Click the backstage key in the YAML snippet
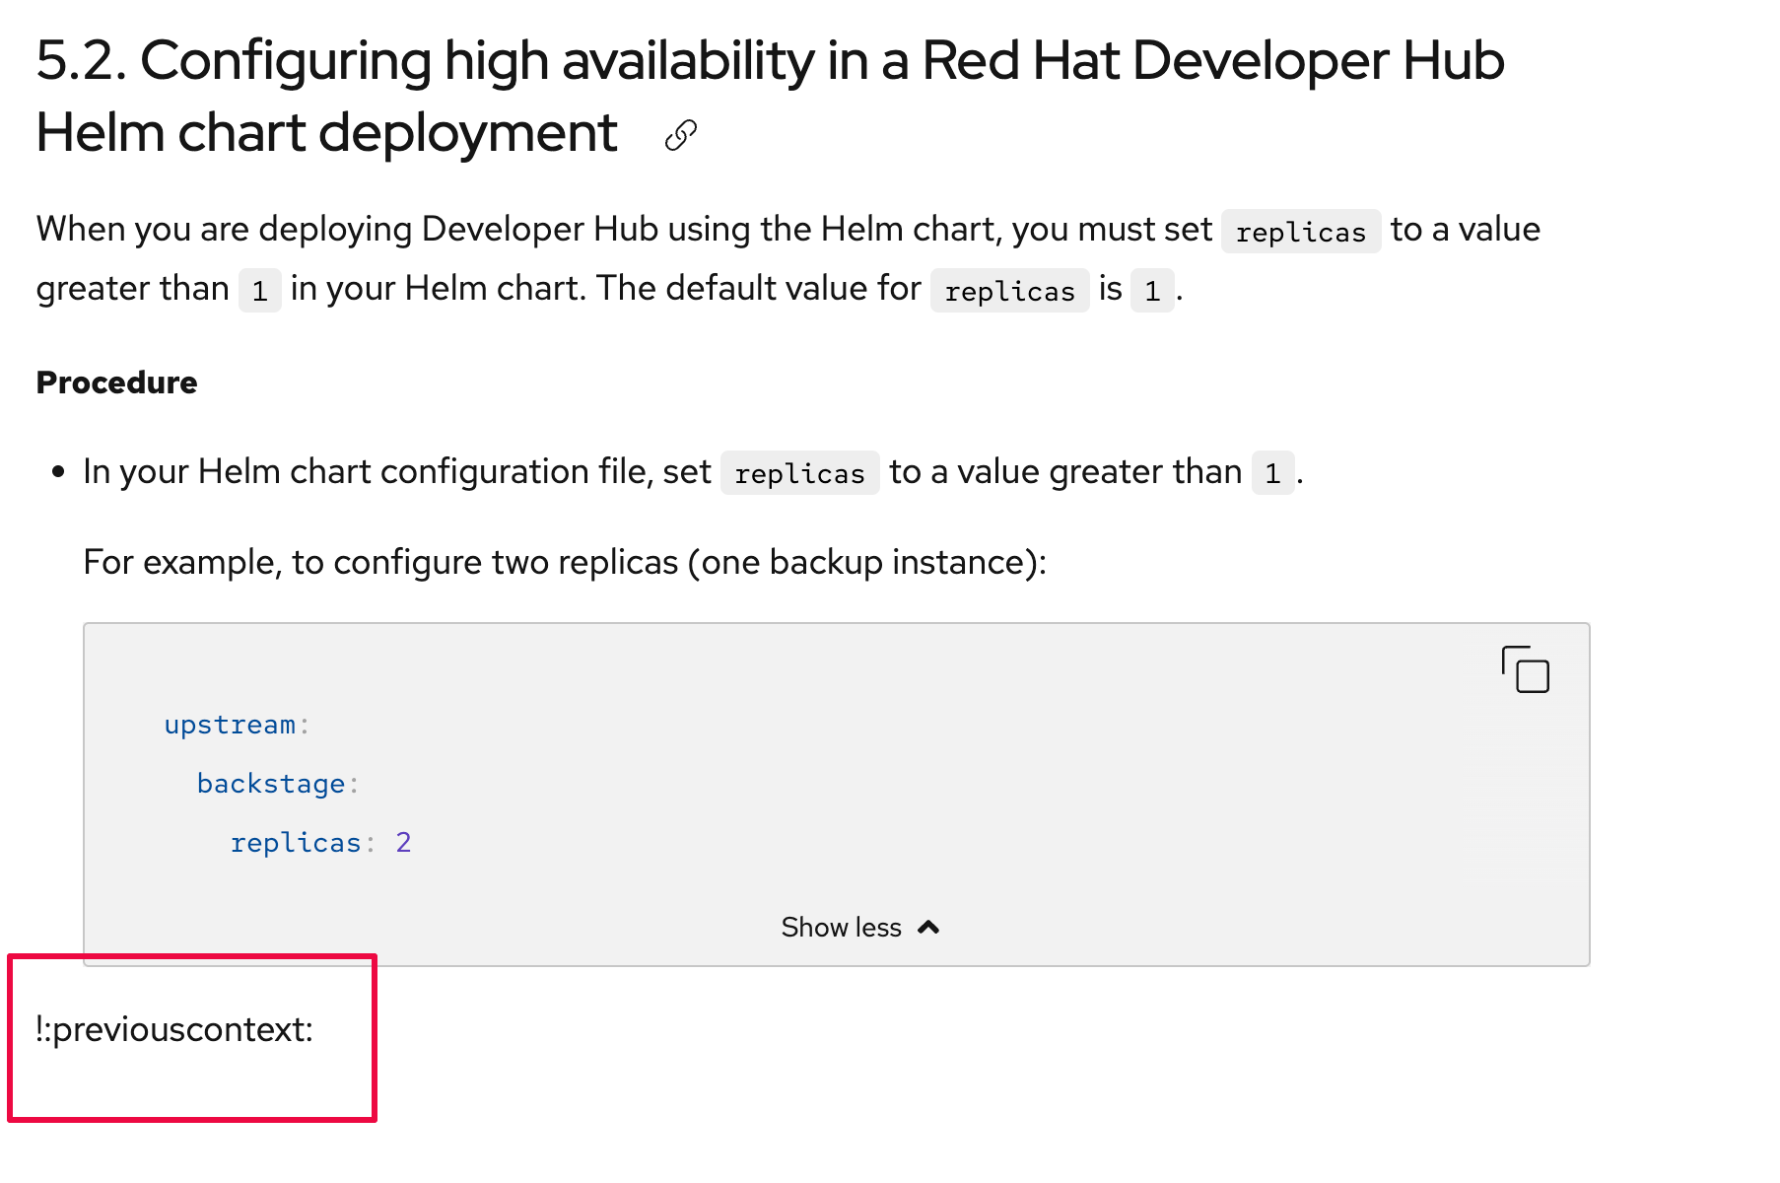Screen dimensions: 1780x1183 click(271, 784)
